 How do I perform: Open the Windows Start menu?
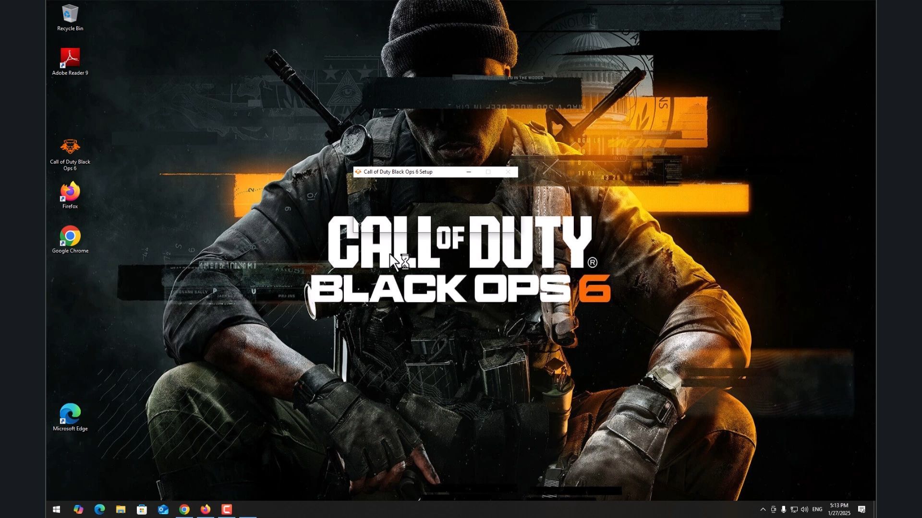(x=56, y=509)
